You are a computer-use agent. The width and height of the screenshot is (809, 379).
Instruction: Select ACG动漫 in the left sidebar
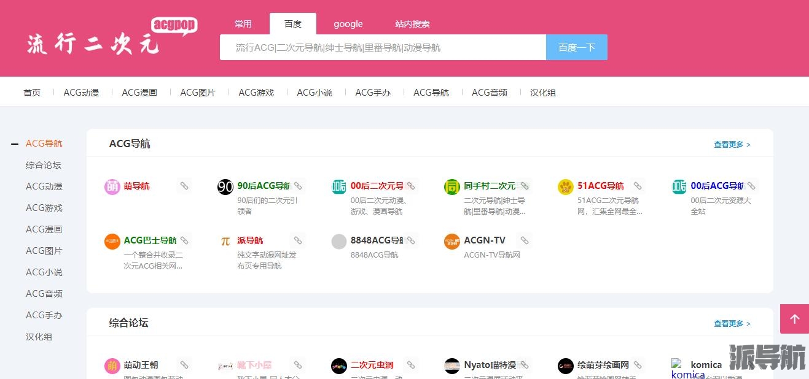pos(44,186)
